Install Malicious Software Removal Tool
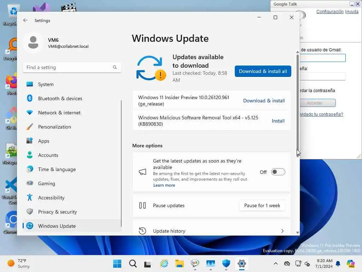 [278, 121]
